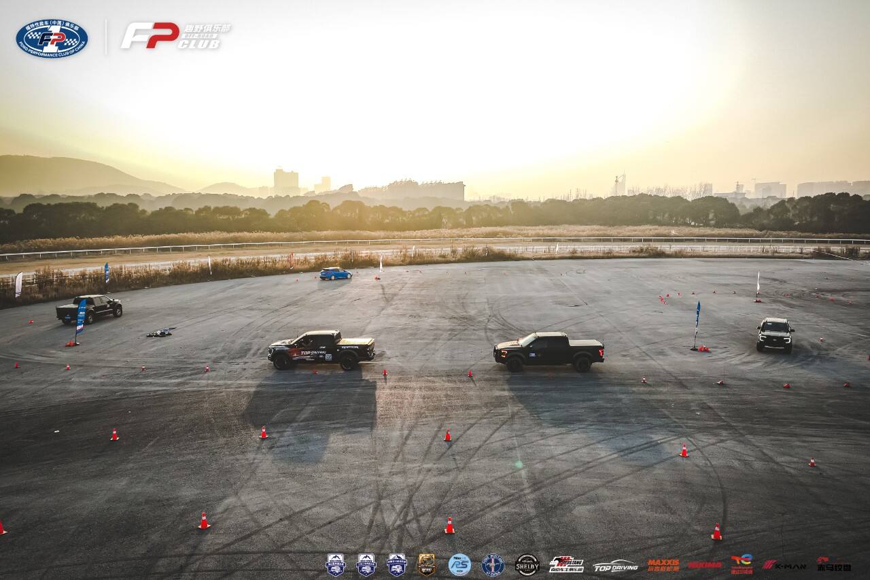Image resolution: width=870 pixels, height=580 pixels.
Task: Click the Top Driving sponsor logo
Action: click(x=615, y=566)
